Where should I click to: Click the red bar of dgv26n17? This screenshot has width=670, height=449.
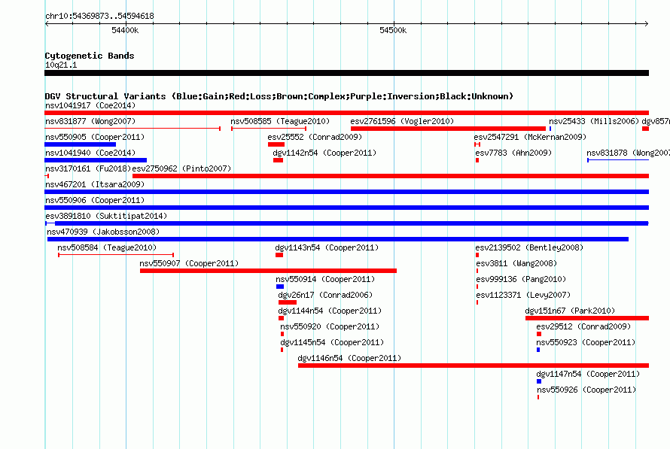pyautogui.click(x=287, y=302)
